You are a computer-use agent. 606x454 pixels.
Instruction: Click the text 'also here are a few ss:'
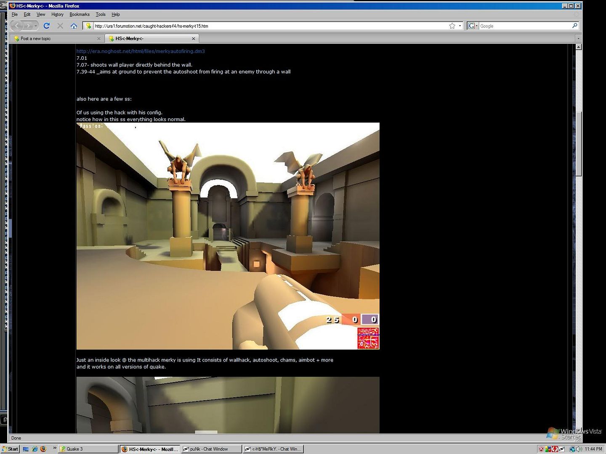tap(104, 99)
